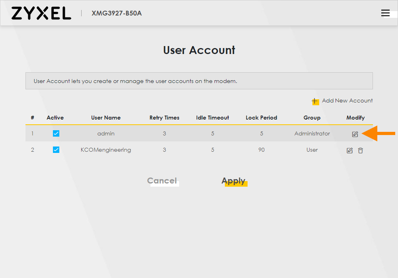This screenshot has height=278, width=398.
Task: Click the ZYXEL logo
Action: [x=41, y=13]
